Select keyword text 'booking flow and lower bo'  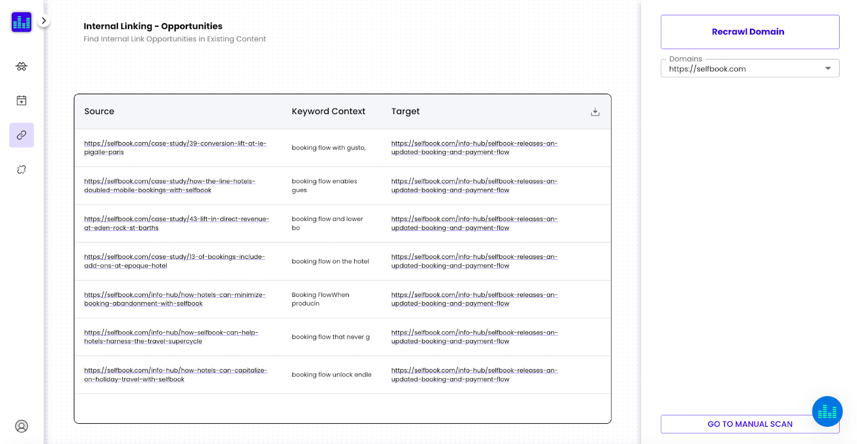point(327,224)
